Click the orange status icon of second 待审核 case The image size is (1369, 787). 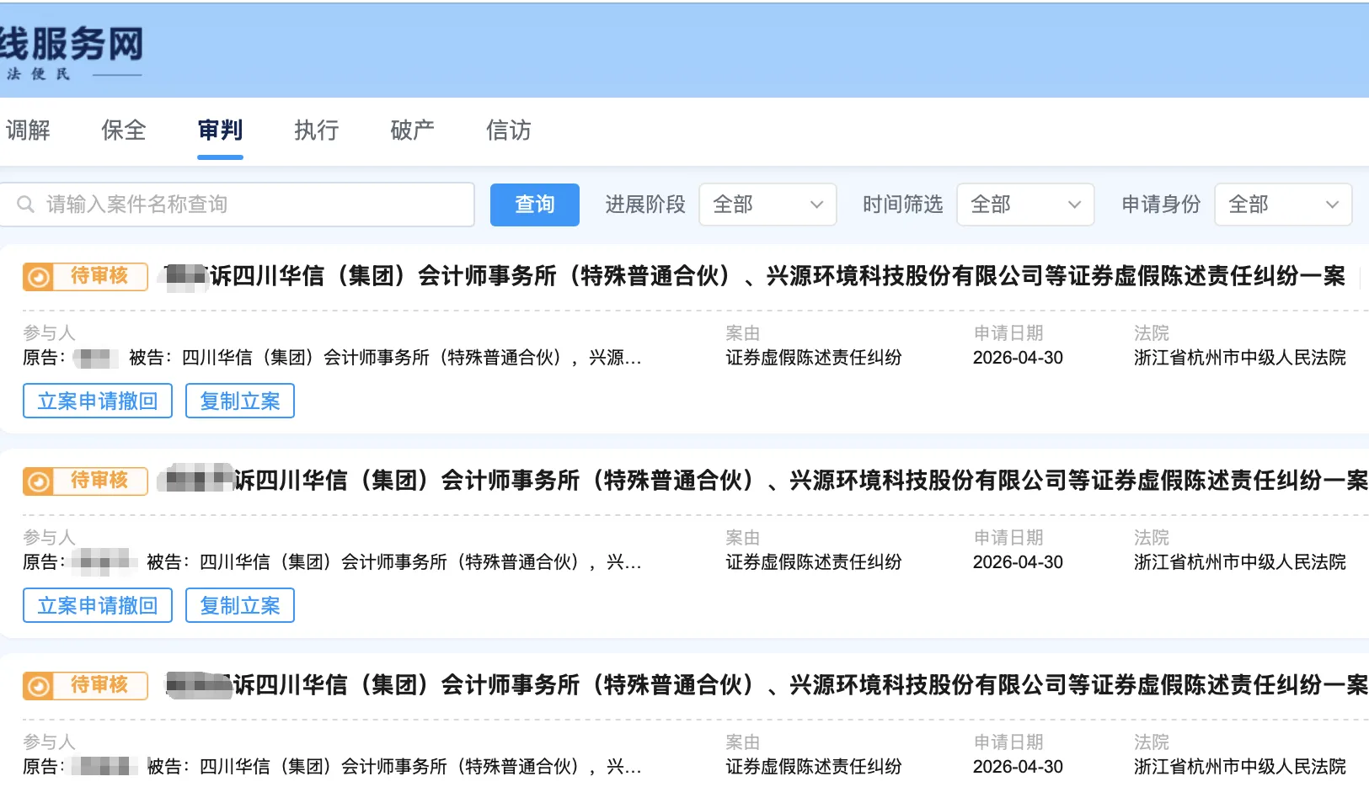coord(38,481)
